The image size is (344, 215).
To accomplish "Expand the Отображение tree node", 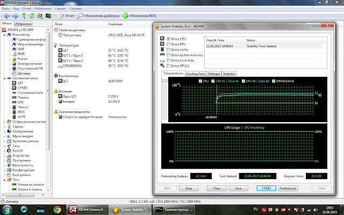I will click(x=4, y=131).
